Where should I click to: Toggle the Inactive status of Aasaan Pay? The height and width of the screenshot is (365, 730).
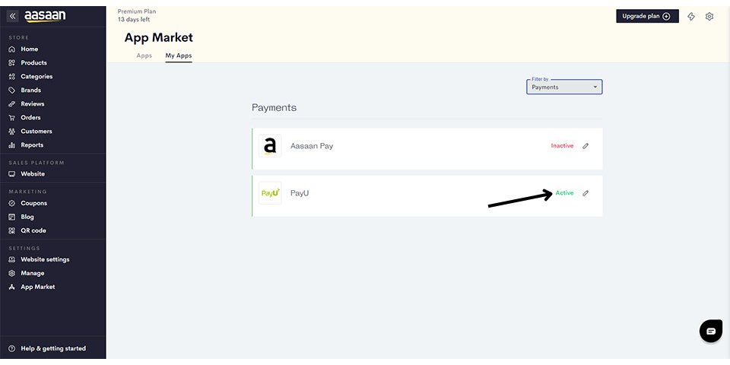click(x=562, y=146)
